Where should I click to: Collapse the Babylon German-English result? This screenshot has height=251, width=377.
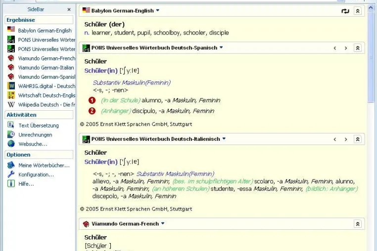pyautogui.click(x=358, y=11)
